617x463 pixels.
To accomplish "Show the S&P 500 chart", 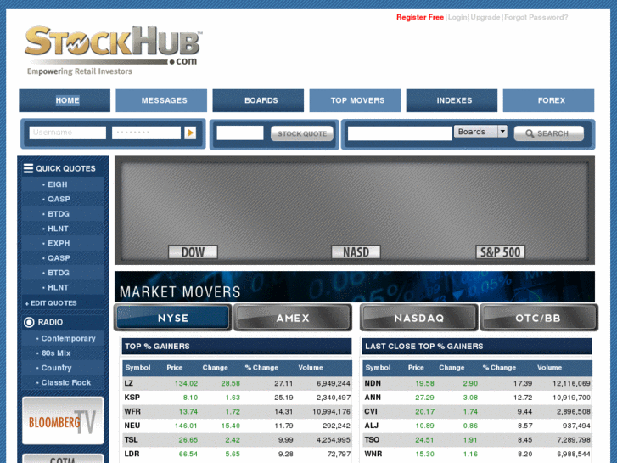I will point(500,252).
